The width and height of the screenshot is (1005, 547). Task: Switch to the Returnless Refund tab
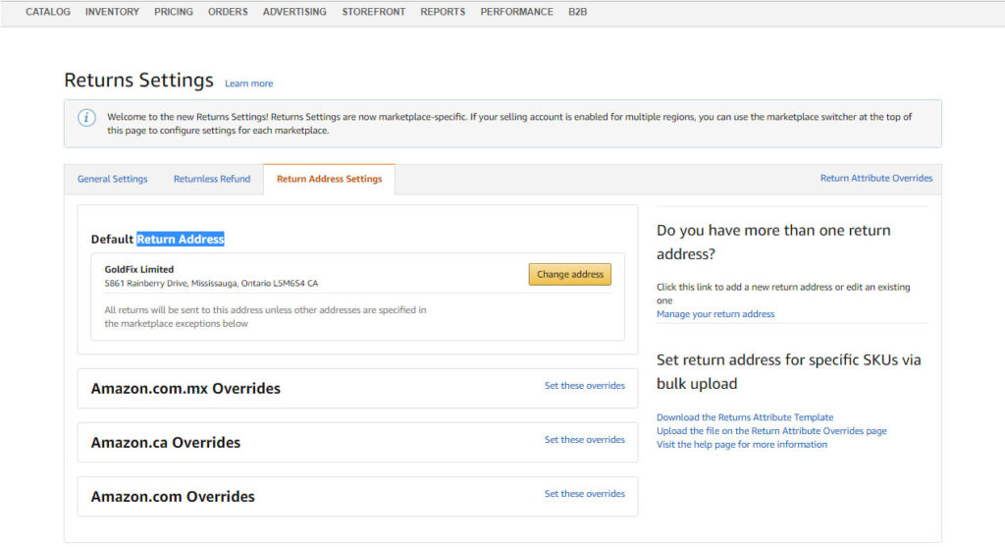click(x=212, y=179)
